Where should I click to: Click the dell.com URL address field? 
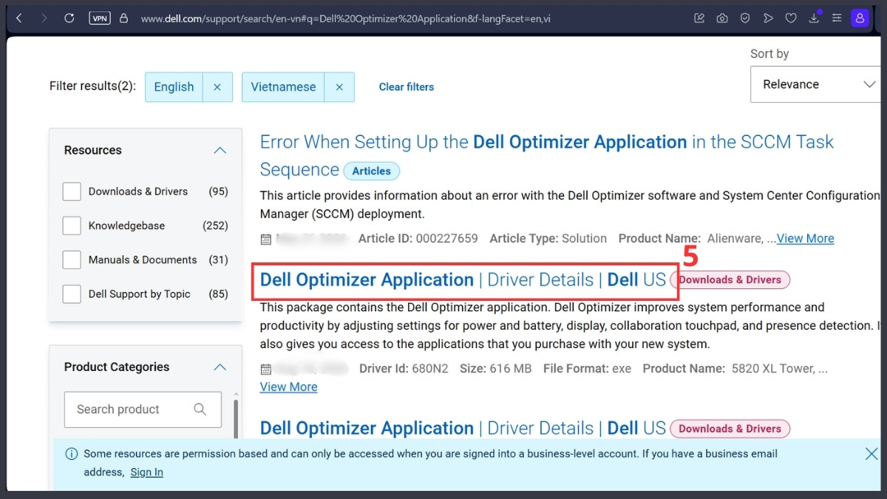tap(346, 18)
